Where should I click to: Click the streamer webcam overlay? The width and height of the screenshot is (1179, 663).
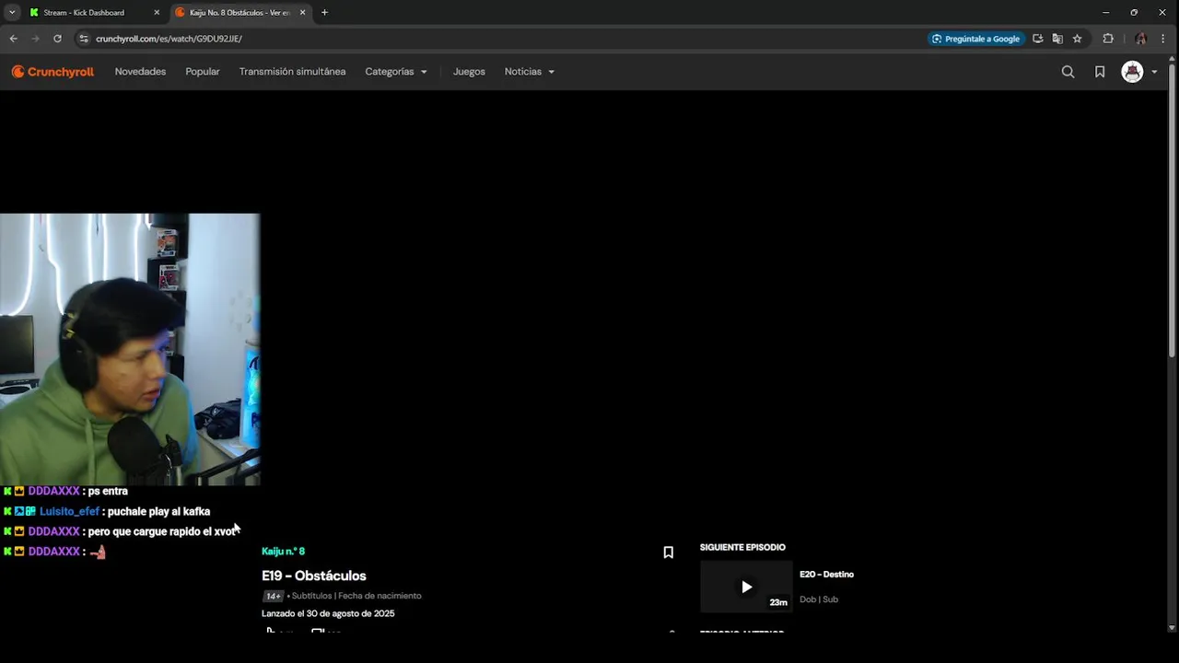pos(130,349)
